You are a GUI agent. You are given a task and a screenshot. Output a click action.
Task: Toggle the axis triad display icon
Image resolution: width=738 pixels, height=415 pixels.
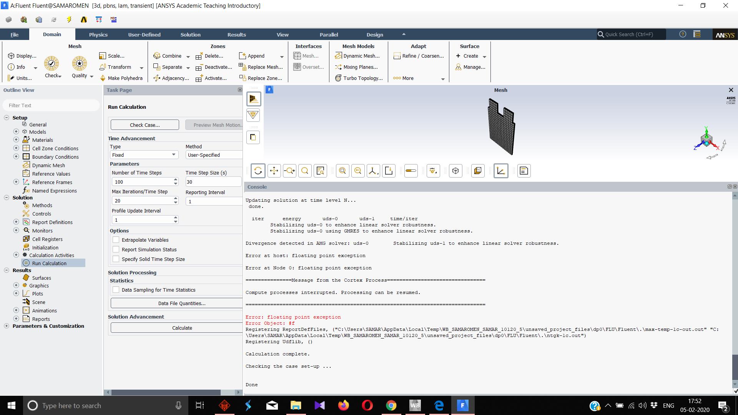[x=500, y=171]
